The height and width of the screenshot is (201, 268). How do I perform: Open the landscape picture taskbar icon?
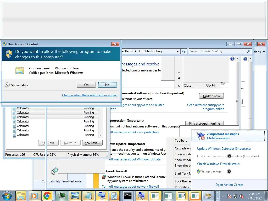click(75, 196)
